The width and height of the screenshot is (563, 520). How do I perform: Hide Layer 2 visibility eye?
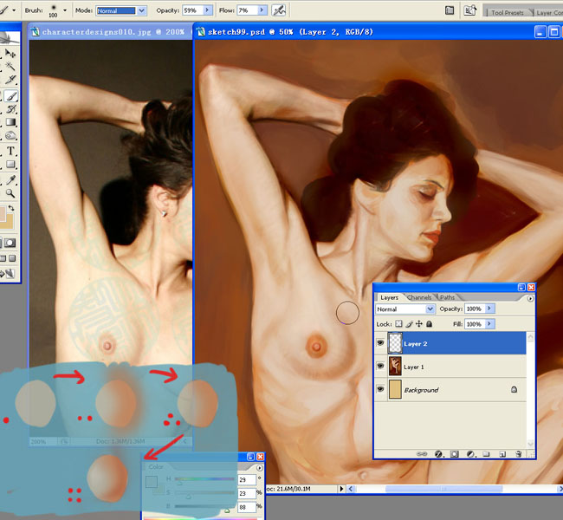[380, 343]
